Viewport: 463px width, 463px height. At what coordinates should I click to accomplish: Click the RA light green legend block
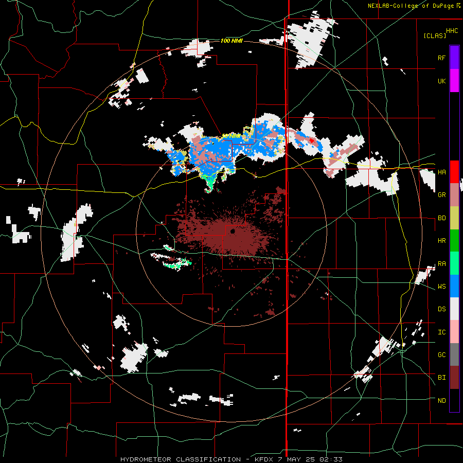pos(454,263)
